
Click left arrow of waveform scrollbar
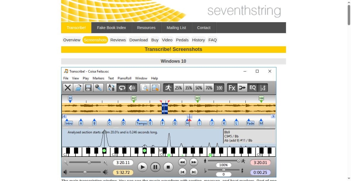(64, 116)
